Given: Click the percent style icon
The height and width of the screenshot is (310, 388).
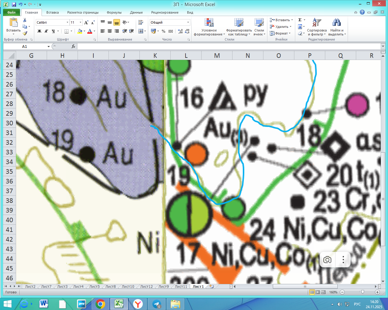Looking at the screenshot, I should click(x=164, y=31).
